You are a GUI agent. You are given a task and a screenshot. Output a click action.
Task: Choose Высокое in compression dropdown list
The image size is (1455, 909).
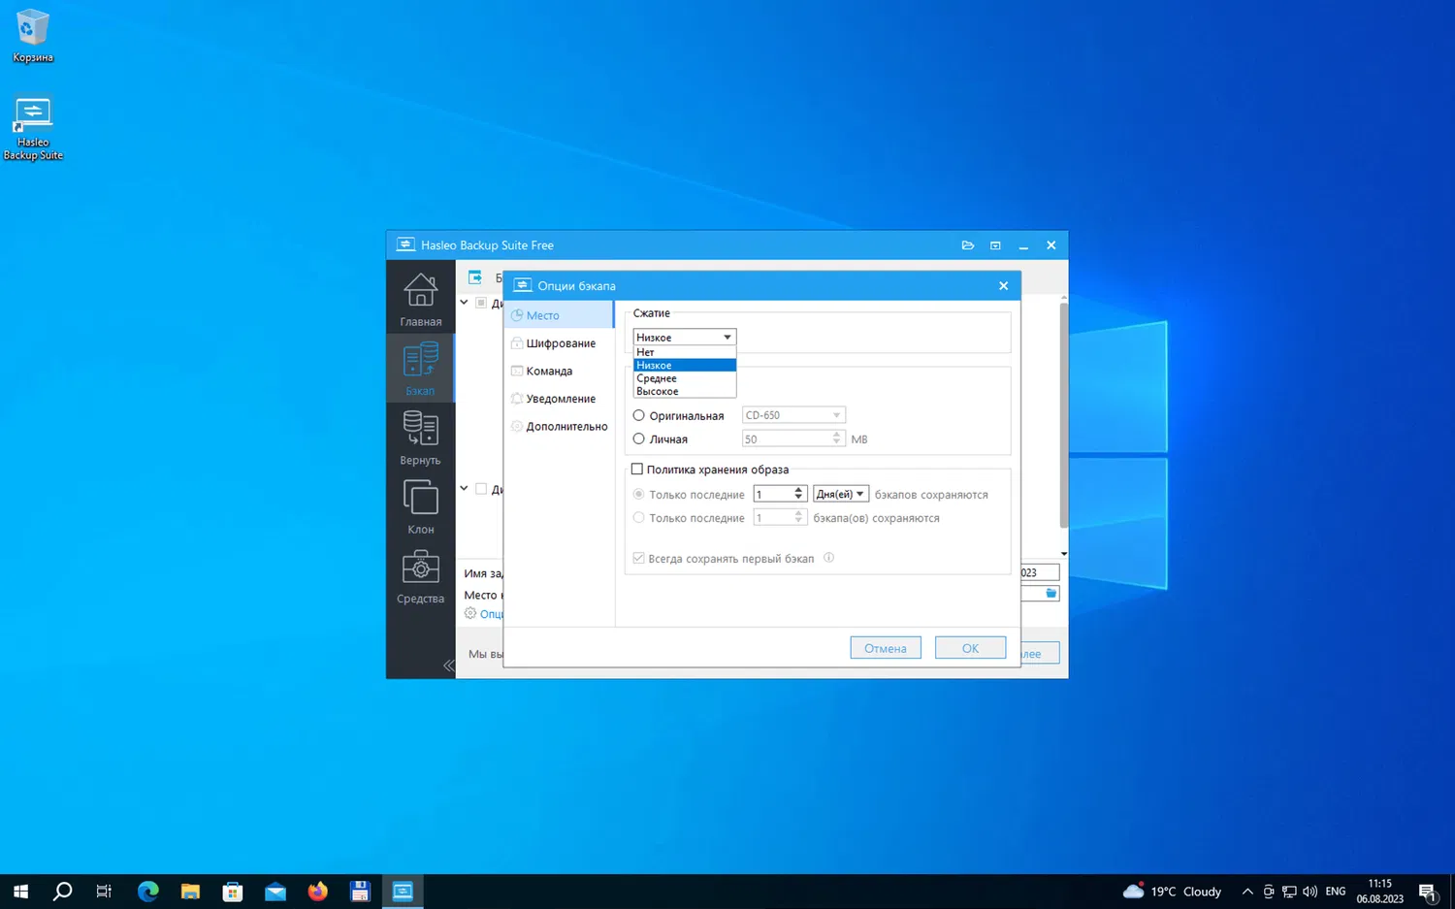coord(658,392)
